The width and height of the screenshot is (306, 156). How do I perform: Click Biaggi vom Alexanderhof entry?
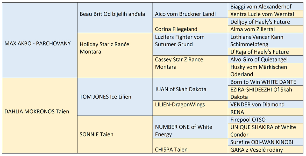[266, 6]
